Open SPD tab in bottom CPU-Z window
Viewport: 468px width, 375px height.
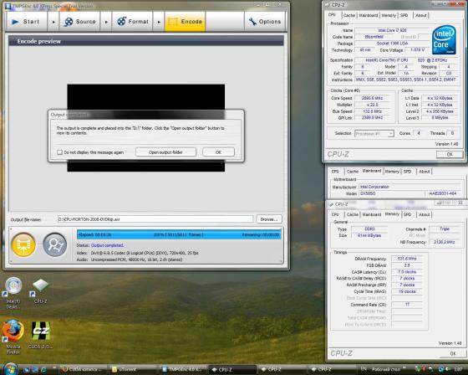point(408,214)
